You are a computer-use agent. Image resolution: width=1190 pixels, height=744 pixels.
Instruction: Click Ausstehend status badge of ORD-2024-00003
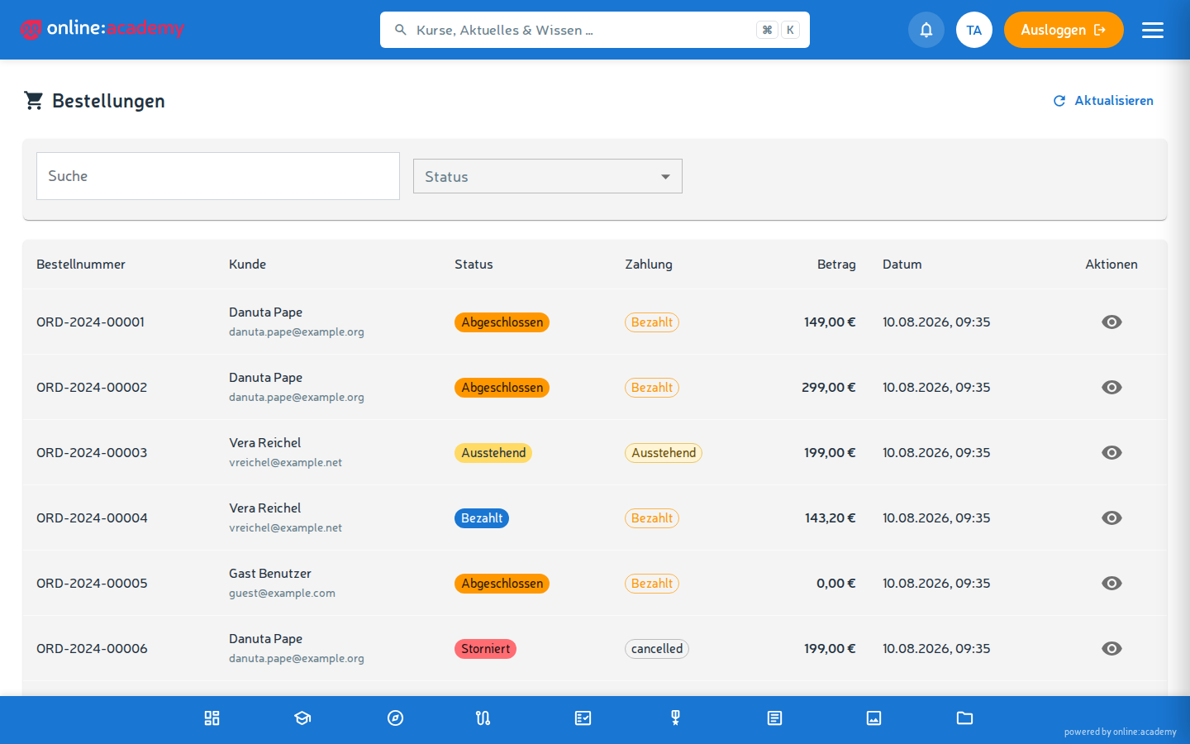[x=493, y=453]
